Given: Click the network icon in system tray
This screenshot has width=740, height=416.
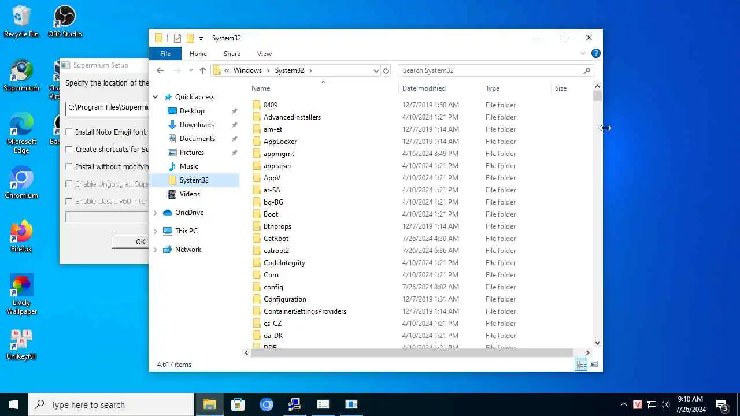Looking at the screenshot, I should tap(651, 404).
